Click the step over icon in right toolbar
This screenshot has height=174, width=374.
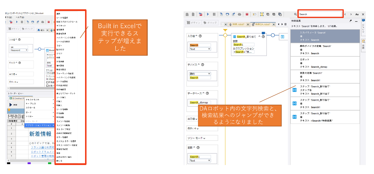pos(221,14)
